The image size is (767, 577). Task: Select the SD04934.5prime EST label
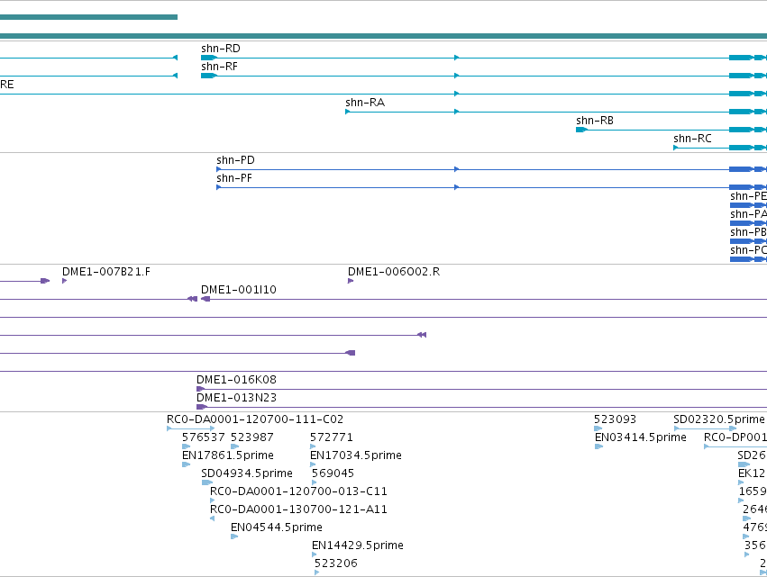(247, 473)
